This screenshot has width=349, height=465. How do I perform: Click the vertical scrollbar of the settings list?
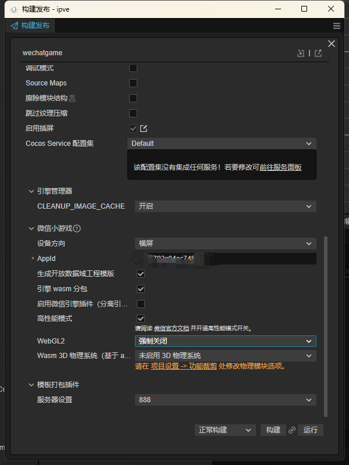(x=326, y=326)
